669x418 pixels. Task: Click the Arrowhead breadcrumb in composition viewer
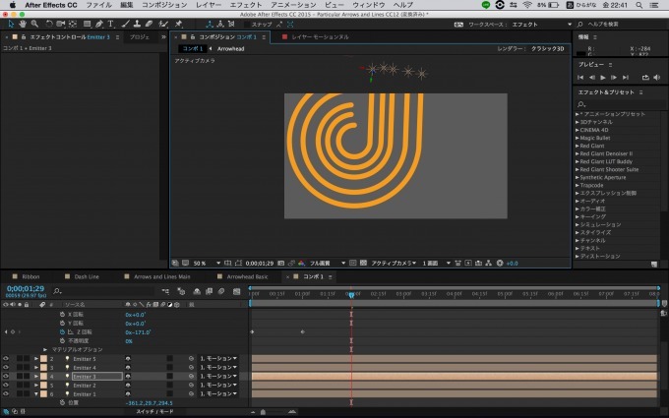231,48
